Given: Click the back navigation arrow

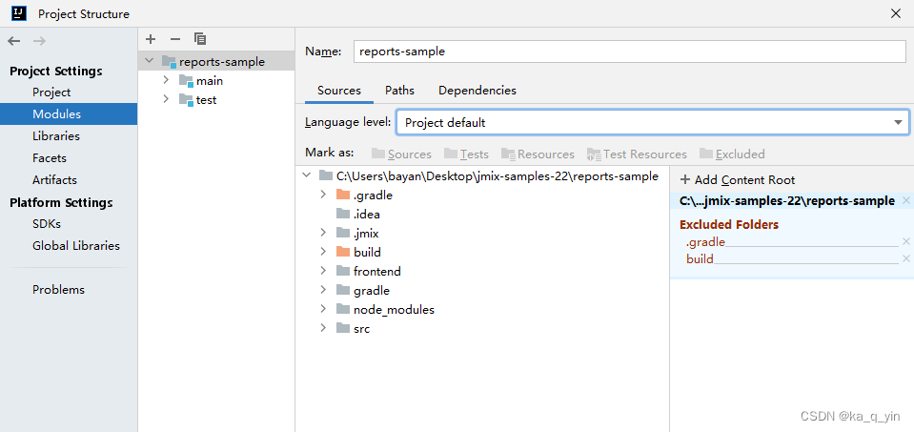Looking at the screenshot, I should (x=14, y=41).
